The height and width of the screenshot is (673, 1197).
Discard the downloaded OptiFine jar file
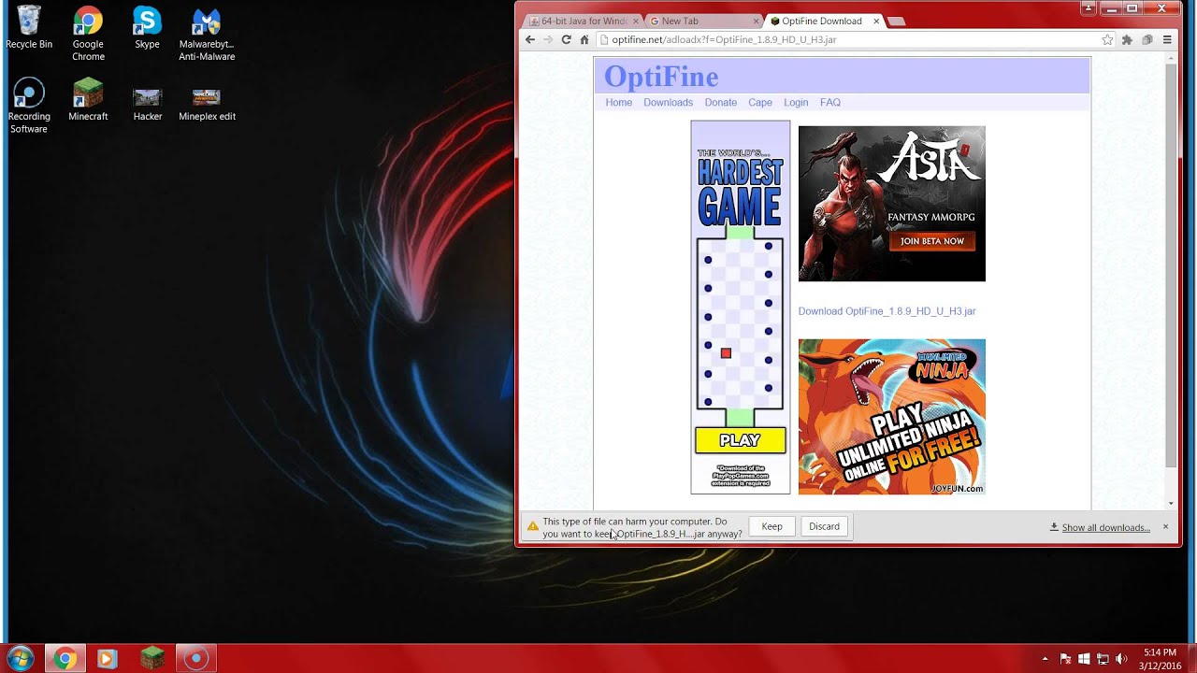tap(824, 526)
